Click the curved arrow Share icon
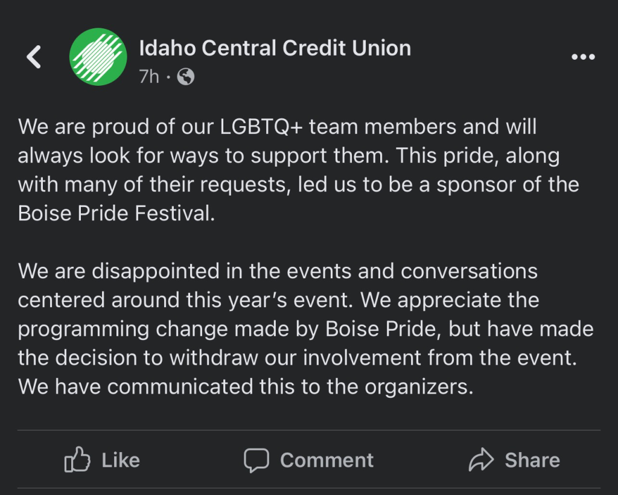Image resolution: width=618 pixels, height=495 pixels. tap(481, 459)
